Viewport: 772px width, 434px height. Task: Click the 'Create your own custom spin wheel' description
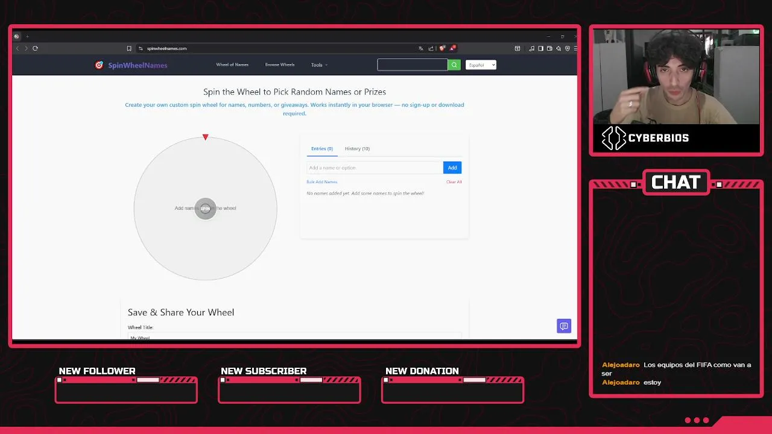(x=294, y=108)
